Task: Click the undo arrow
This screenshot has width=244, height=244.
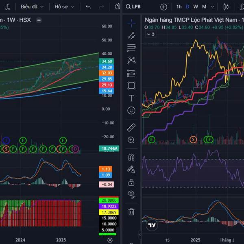Action: coord(88,7)
